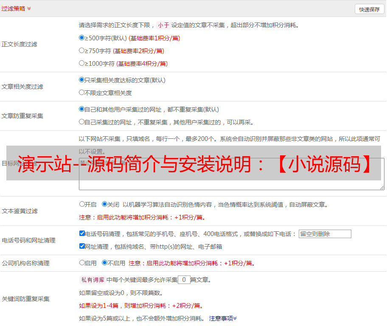This screenshot has width=387, height=326.
Task: Choose 不限定文章相关度 option
Action: click(82, 93)
